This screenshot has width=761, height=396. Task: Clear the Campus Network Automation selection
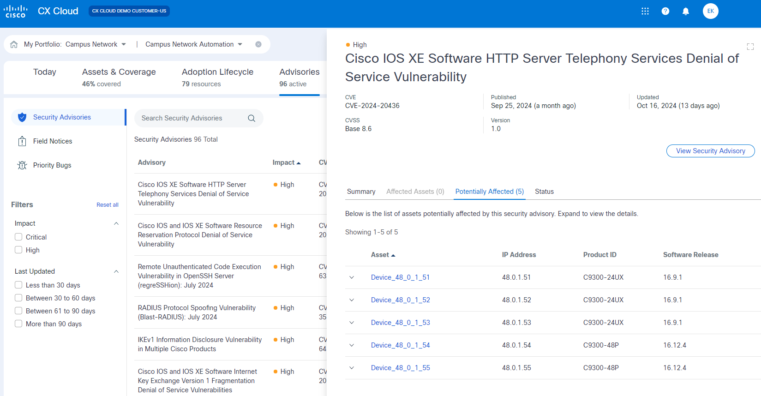click(258, 44)
